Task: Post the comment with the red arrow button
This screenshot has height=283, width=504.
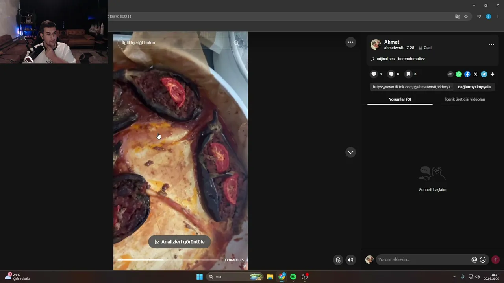Action: 495,259
